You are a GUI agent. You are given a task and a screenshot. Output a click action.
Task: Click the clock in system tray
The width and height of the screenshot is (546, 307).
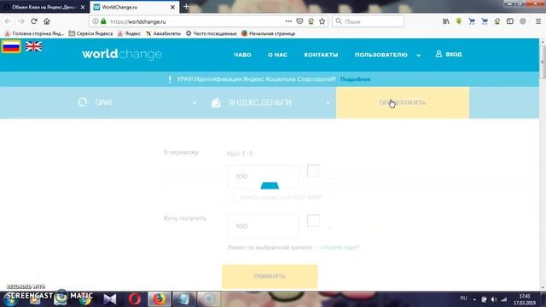point(525,299)
